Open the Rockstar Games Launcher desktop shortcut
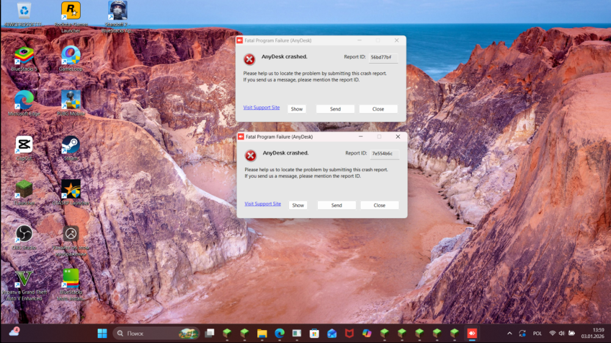This screenshot has width=611, height=343. point(70,17)
